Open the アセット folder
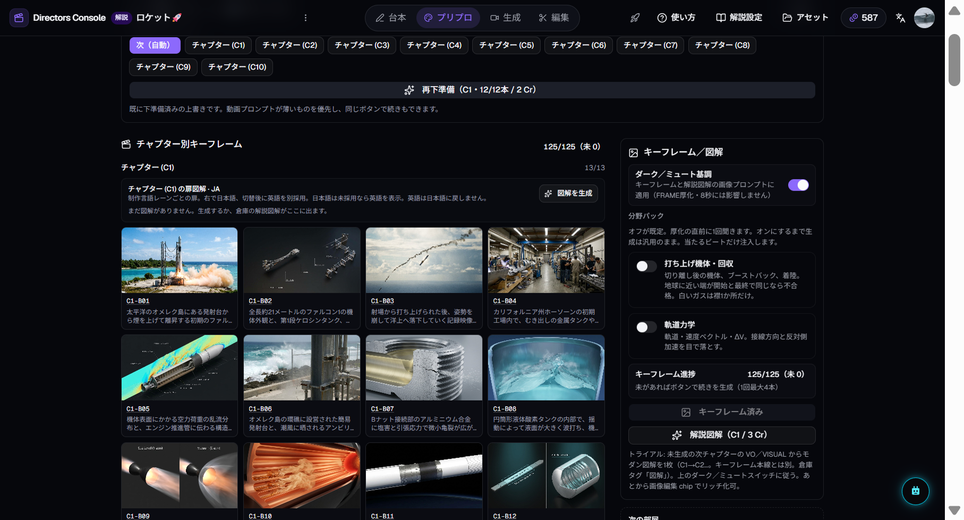Screen dimensions: 964x520 pos(805,18)
